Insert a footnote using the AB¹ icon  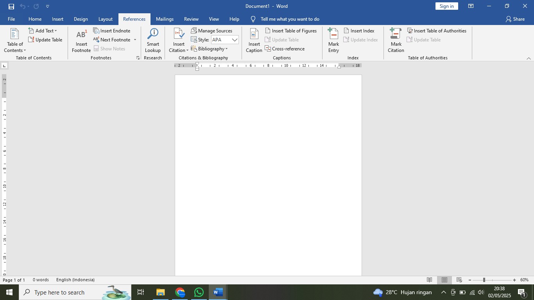81,39
